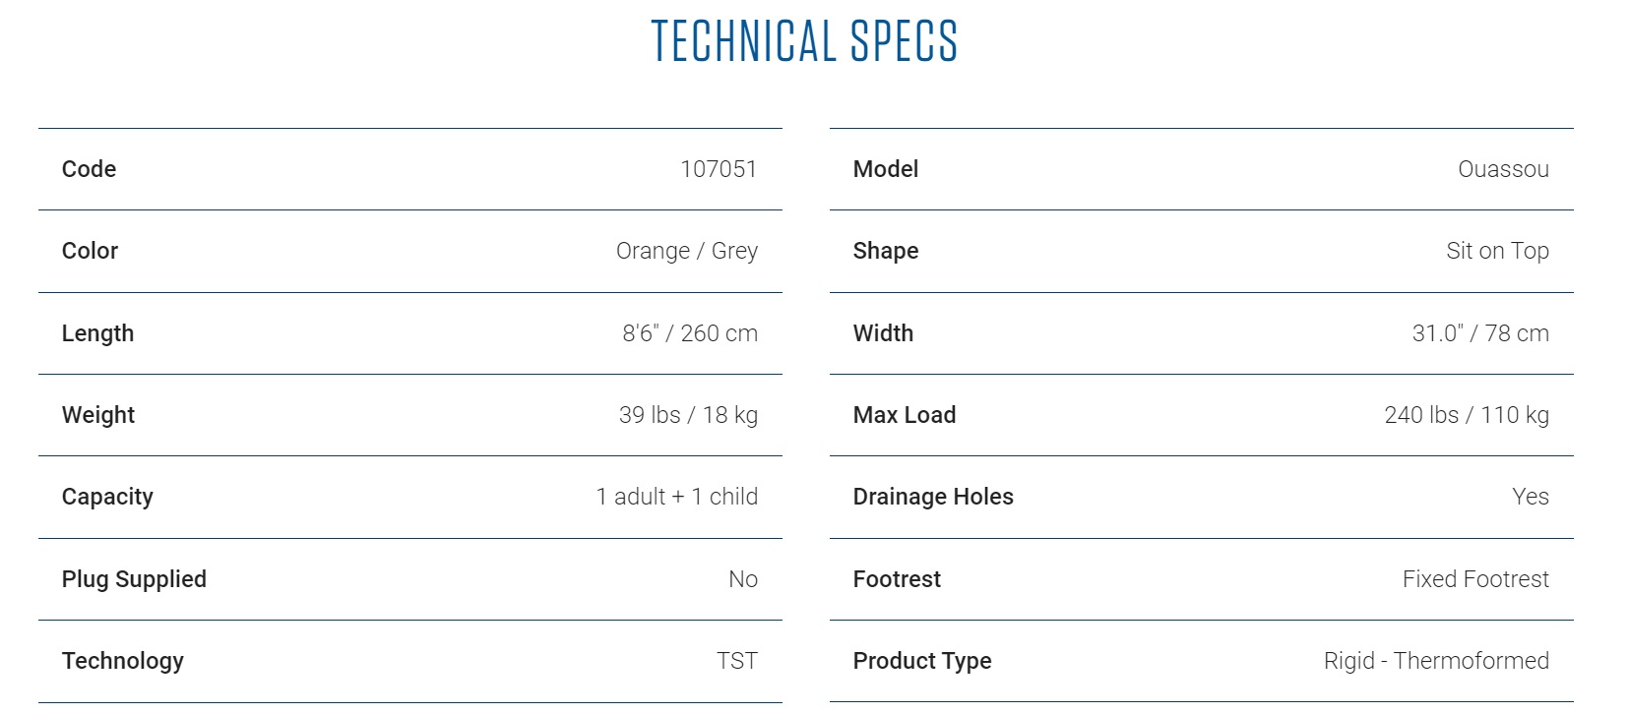Click the Plug Supplied label
1628x714 pixels.
(x=134, y=579)
